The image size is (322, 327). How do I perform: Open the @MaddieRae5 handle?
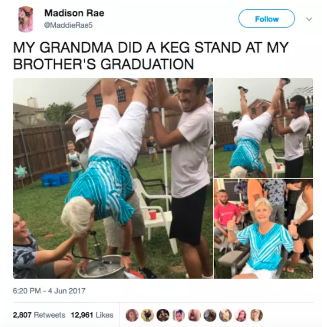[68, 26]
